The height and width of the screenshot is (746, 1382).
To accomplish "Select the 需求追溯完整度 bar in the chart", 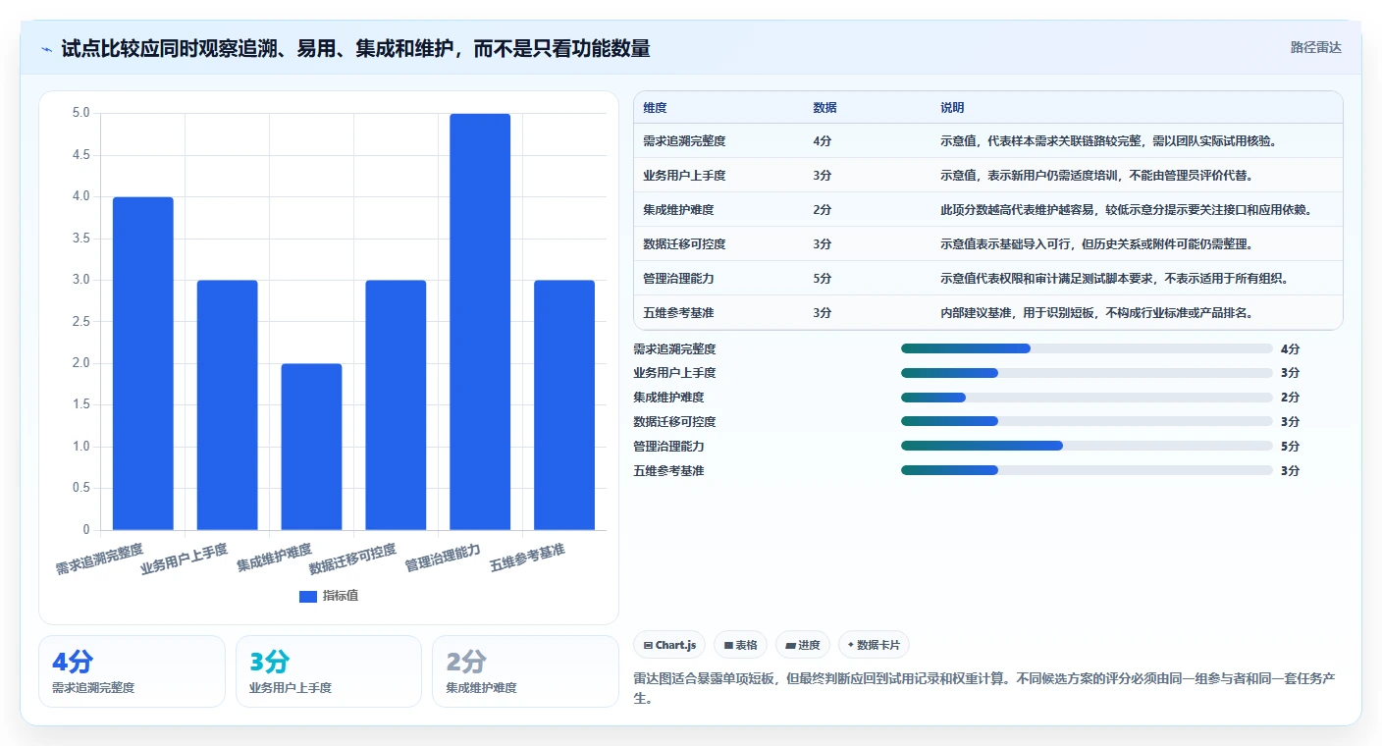I will tap(143, 363).
